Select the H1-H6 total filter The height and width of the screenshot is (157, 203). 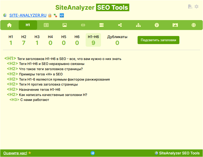point(93,40)
